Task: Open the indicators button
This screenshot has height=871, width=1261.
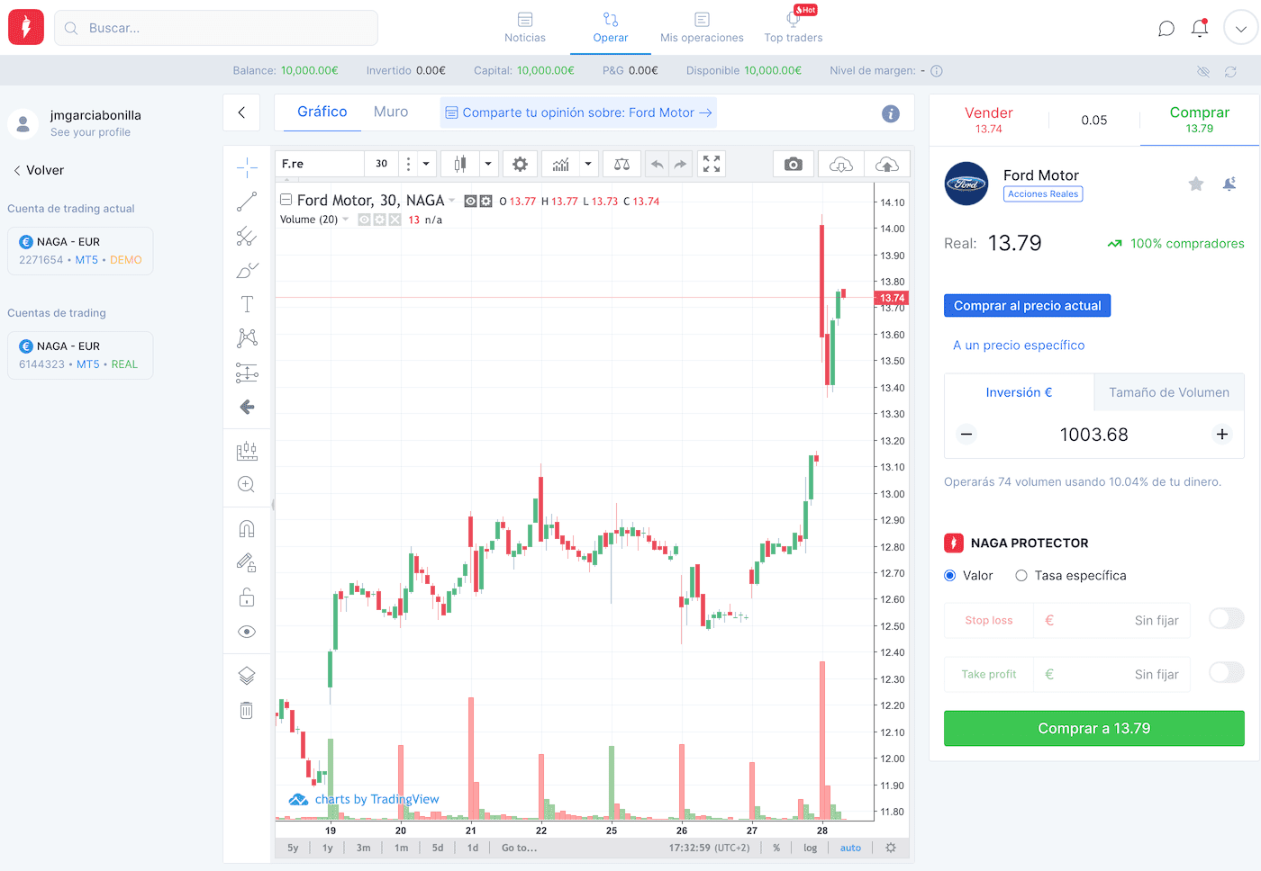Action: pyautogui.click(x=560, y=164)
